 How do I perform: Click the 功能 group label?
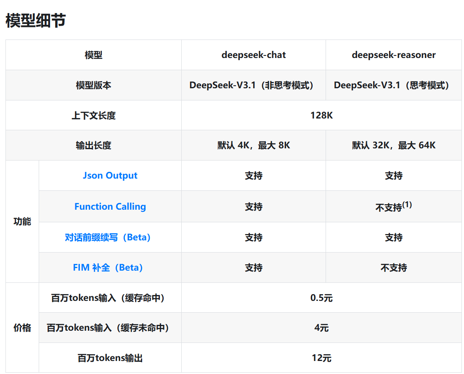pos(22,221)
